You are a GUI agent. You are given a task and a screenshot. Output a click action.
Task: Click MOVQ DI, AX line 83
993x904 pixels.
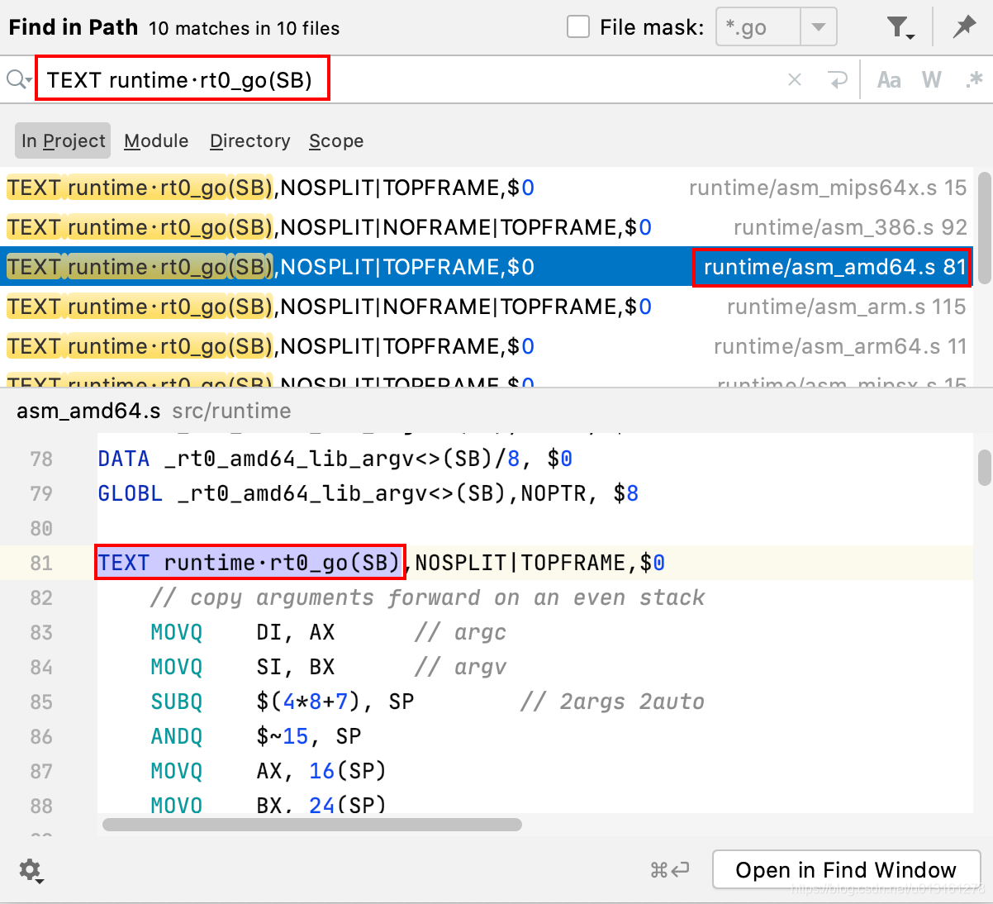(x=328, y=632)
